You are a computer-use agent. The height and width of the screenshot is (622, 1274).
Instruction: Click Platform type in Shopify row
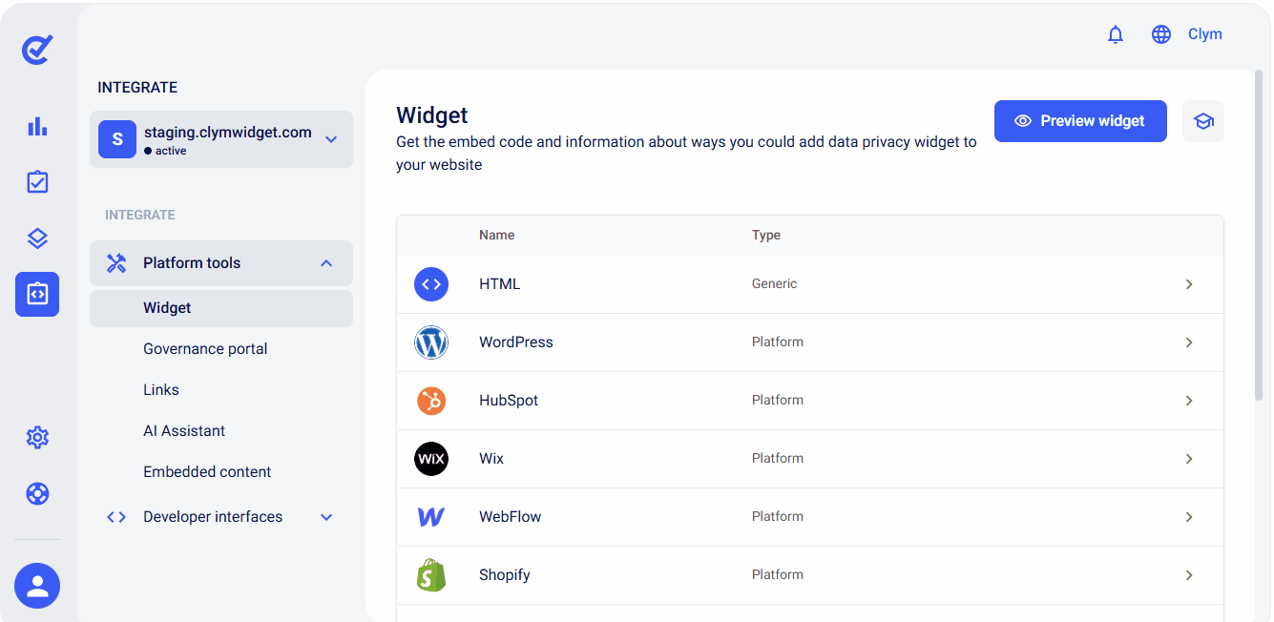coord(778,575)
